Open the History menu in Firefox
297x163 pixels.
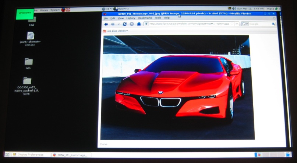[x=131, y=18]
